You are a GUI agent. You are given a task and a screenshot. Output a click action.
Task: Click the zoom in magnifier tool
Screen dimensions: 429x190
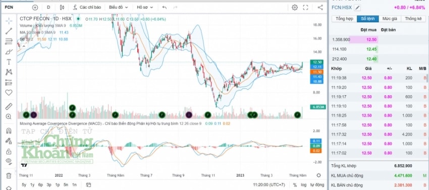coord(9,117)
